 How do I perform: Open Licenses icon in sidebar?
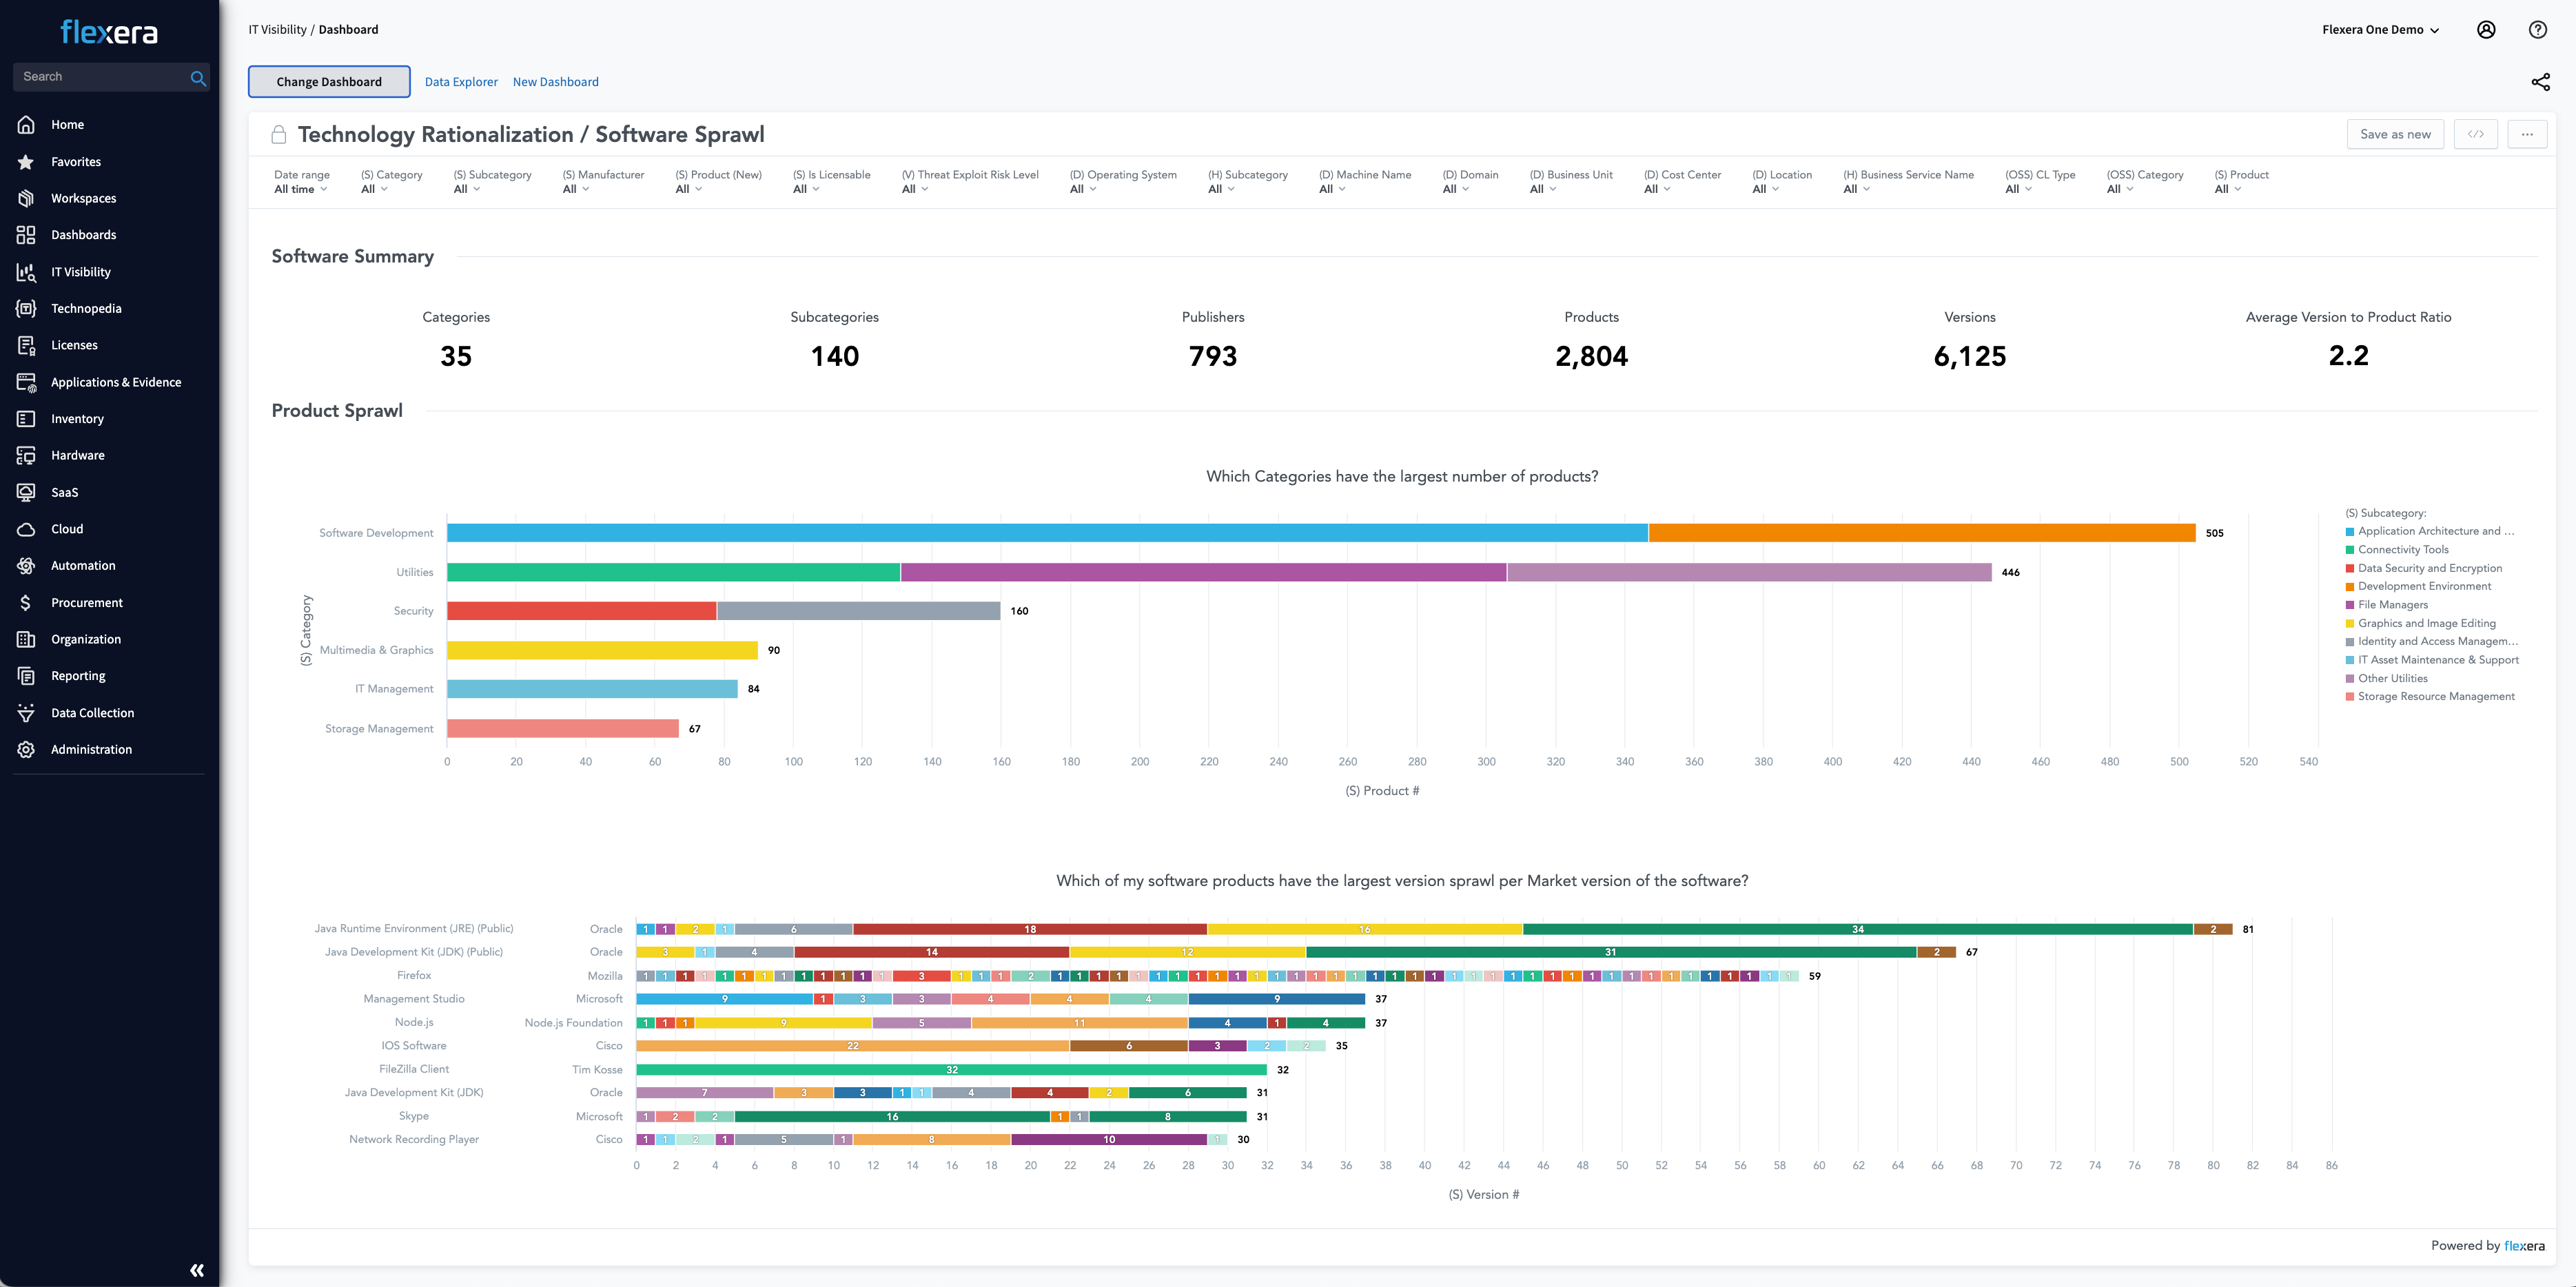26,345
